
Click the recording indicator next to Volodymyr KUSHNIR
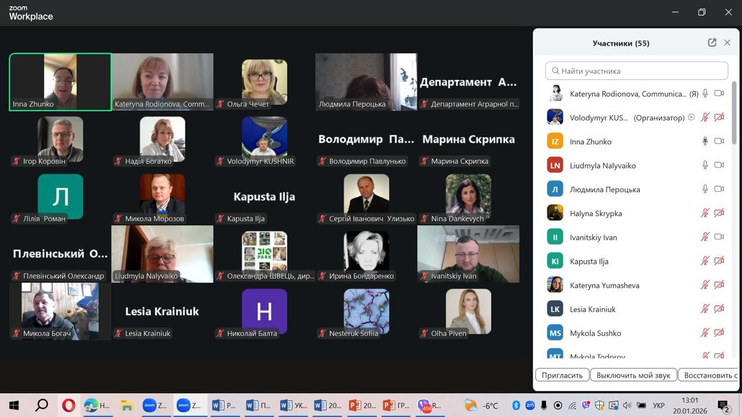click(691, 118)
